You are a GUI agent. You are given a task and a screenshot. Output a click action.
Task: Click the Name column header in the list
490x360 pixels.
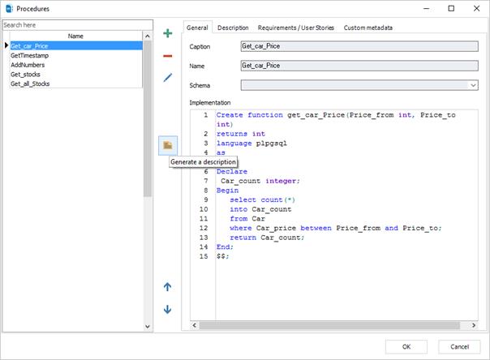click(x=75, y=36)
